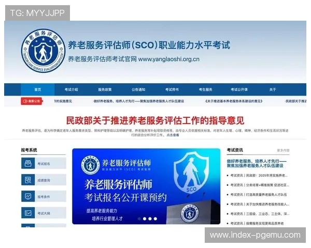Select the third carousel dot
The width and height of the screenshot is (311, 248).
[150, 219]
